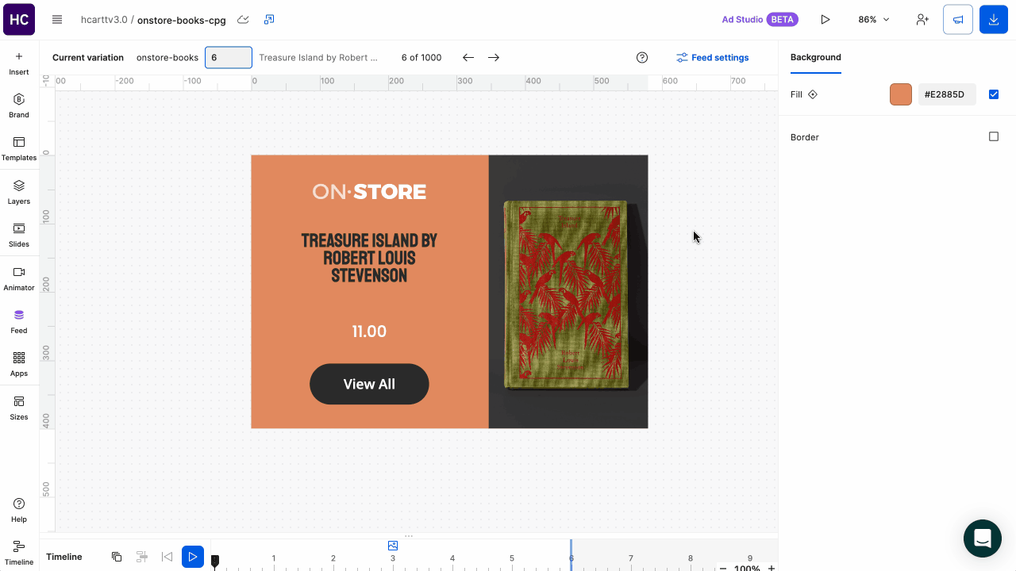Open the fill color swatch

[901, 94]
